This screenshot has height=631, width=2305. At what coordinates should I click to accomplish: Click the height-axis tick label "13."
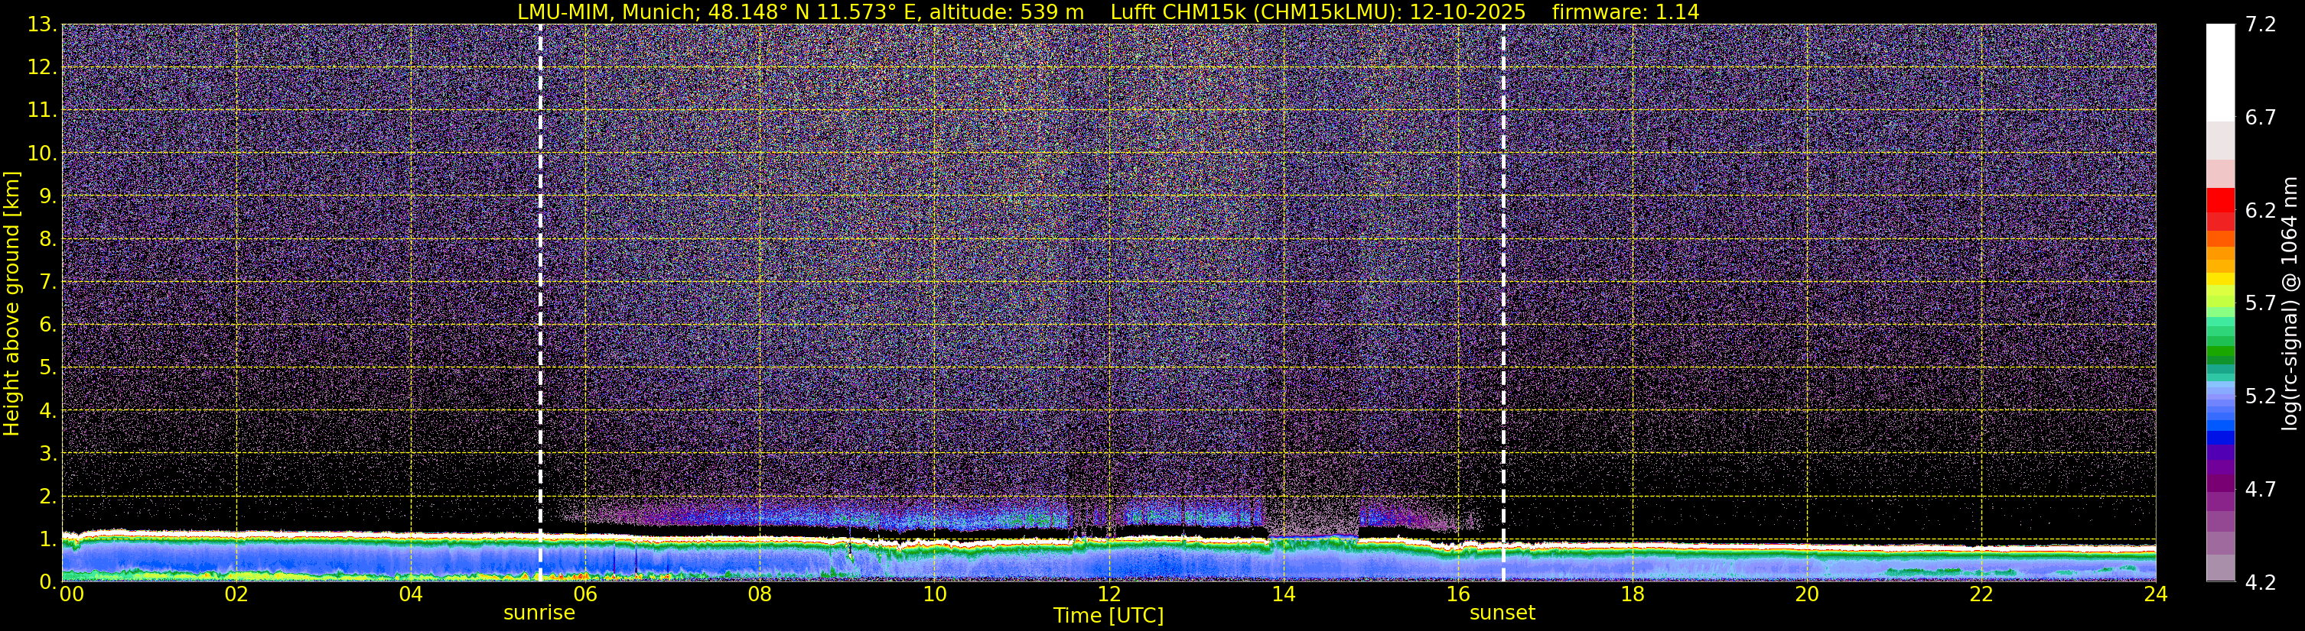tap(42, 25)
